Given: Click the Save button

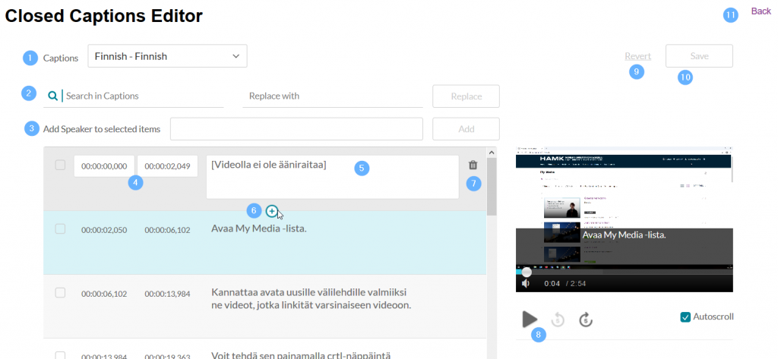Looking at the screenshot, I should (699, 56).
